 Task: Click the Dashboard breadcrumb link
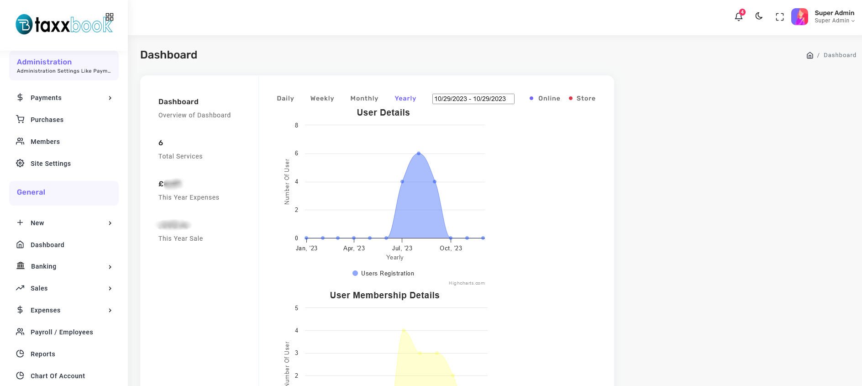840,55
